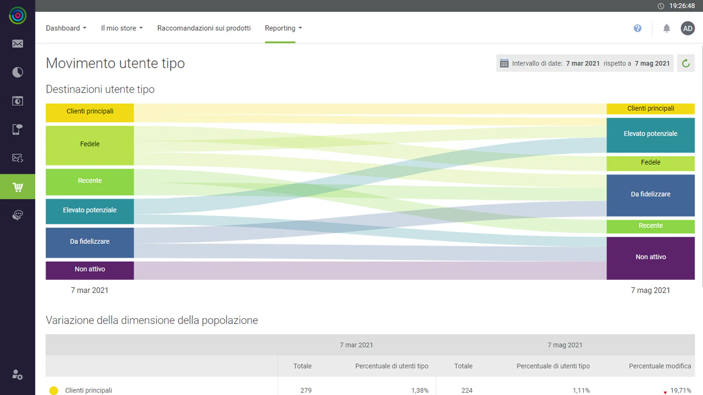Screen dimensions: 703x395
Task: Select the left Da fidelizzare block
Action: [x=90, y=243]
